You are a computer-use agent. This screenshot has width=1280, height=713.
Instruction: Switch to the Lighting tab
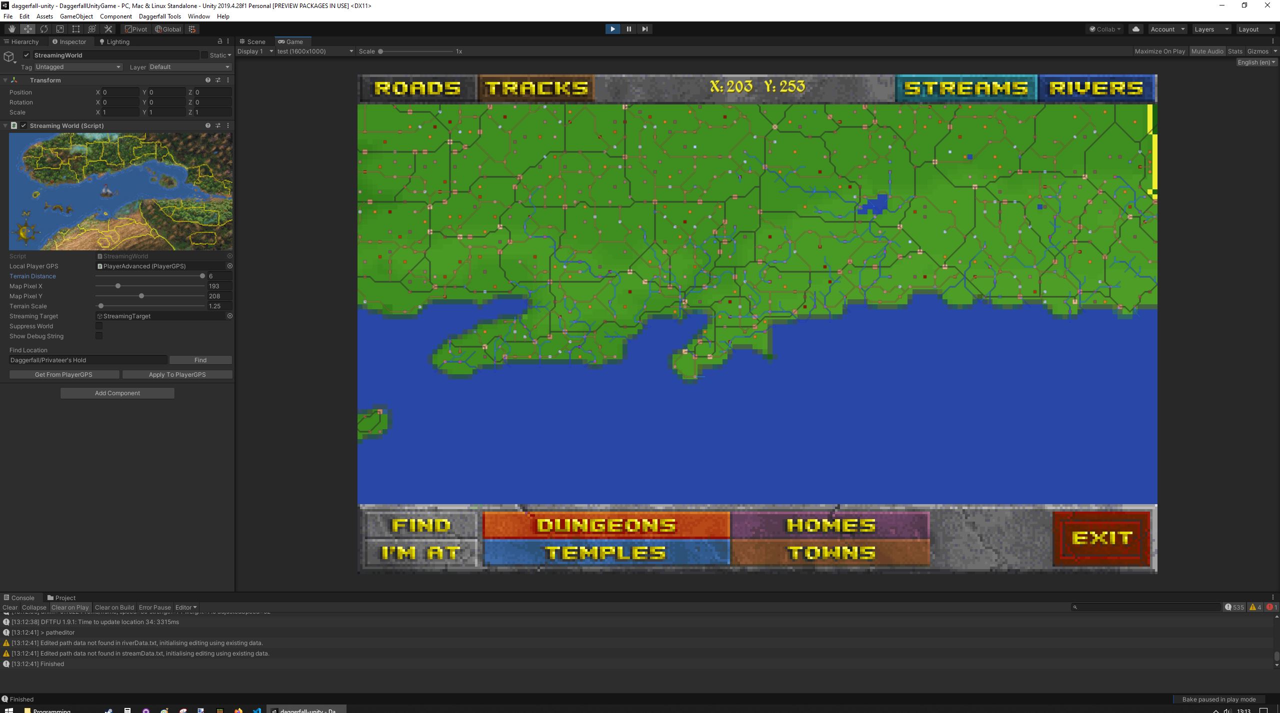click(x=114, y=41)
